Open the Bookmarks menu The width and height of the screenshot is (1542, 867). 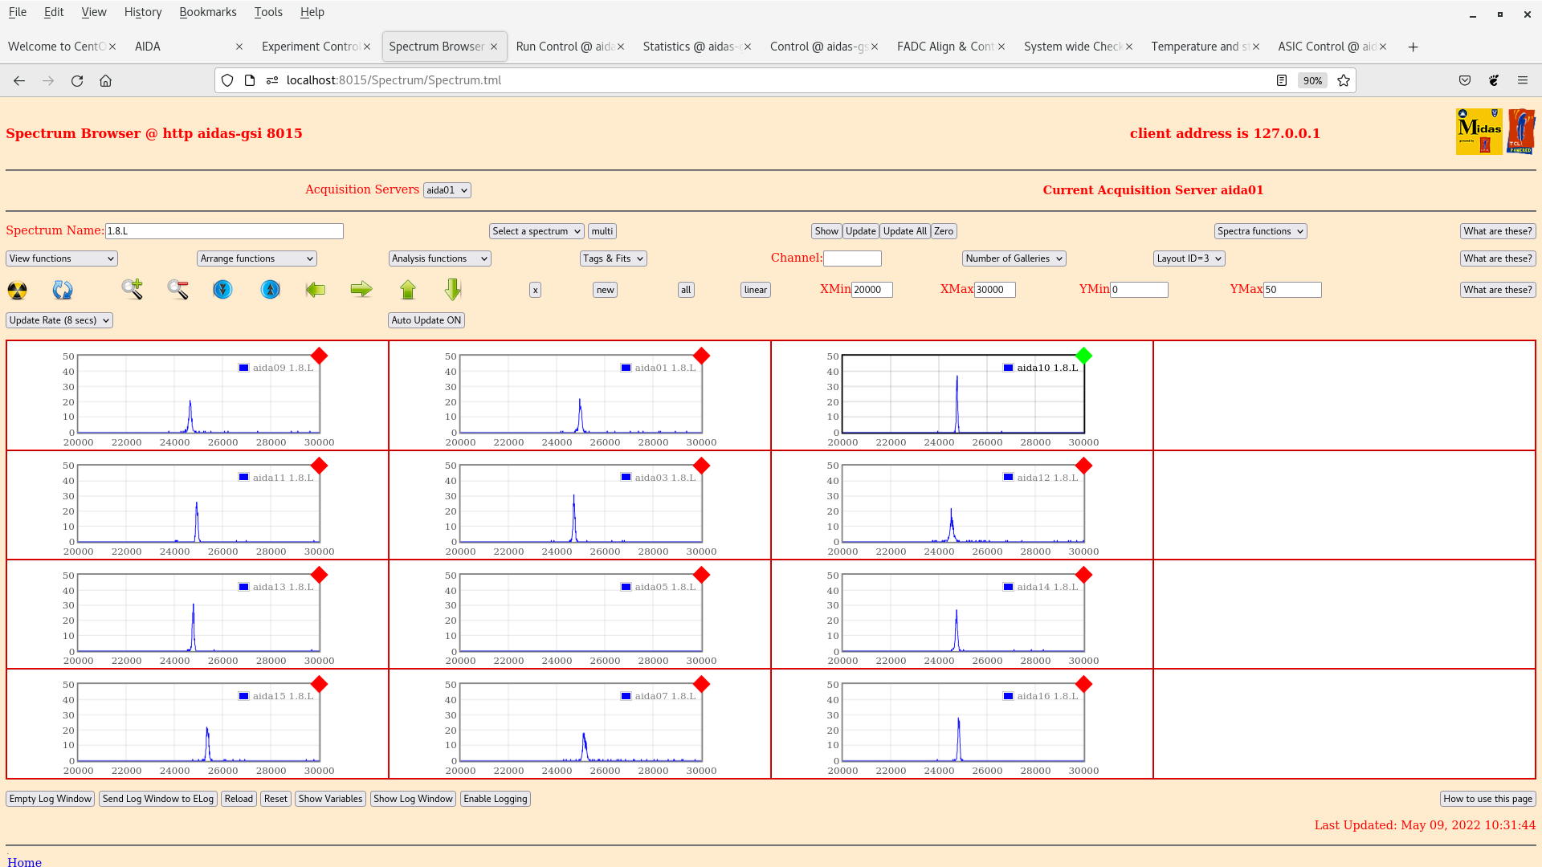click(x=208, y=12)
